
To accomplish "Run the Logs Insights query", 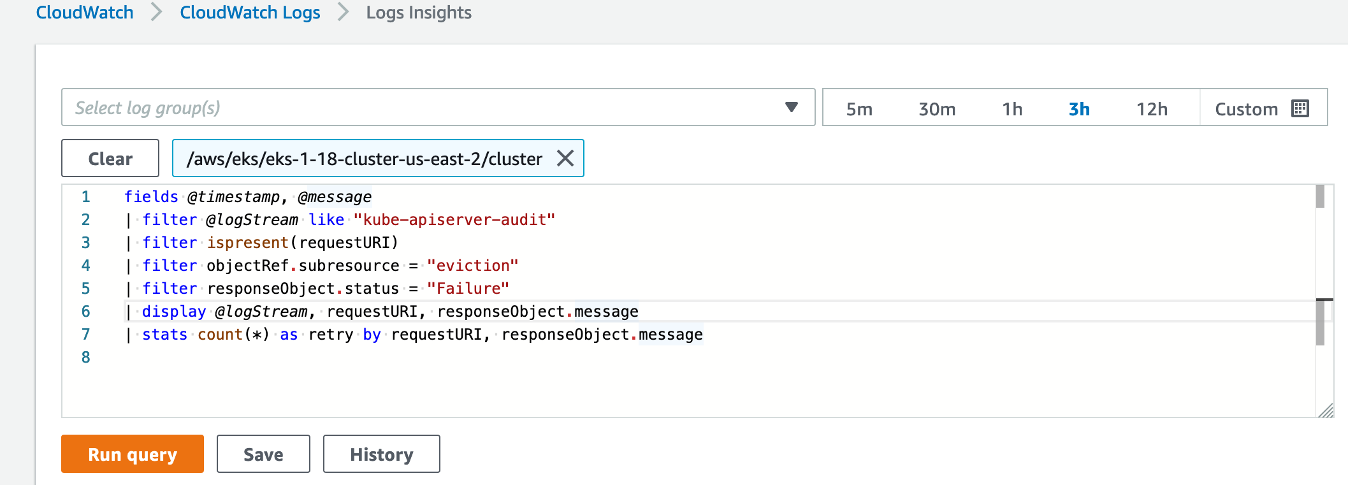I will [133, 454].
